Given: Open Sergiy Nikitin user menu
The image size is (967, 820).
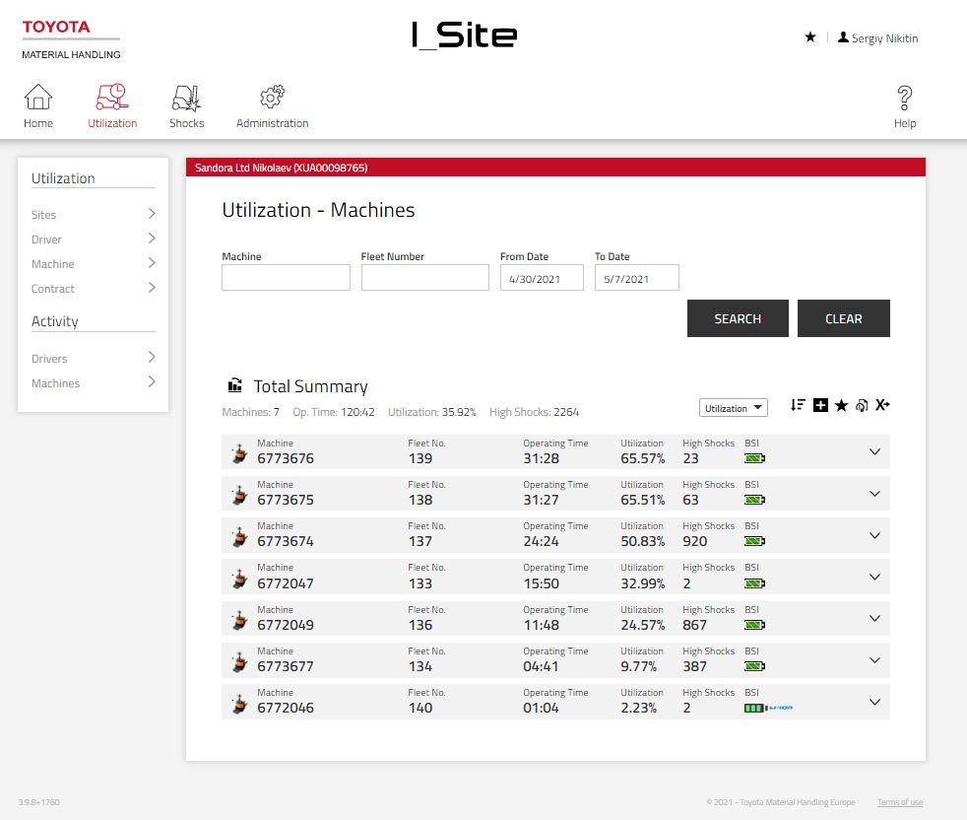Looking at the screenshot, I should 877,37.
